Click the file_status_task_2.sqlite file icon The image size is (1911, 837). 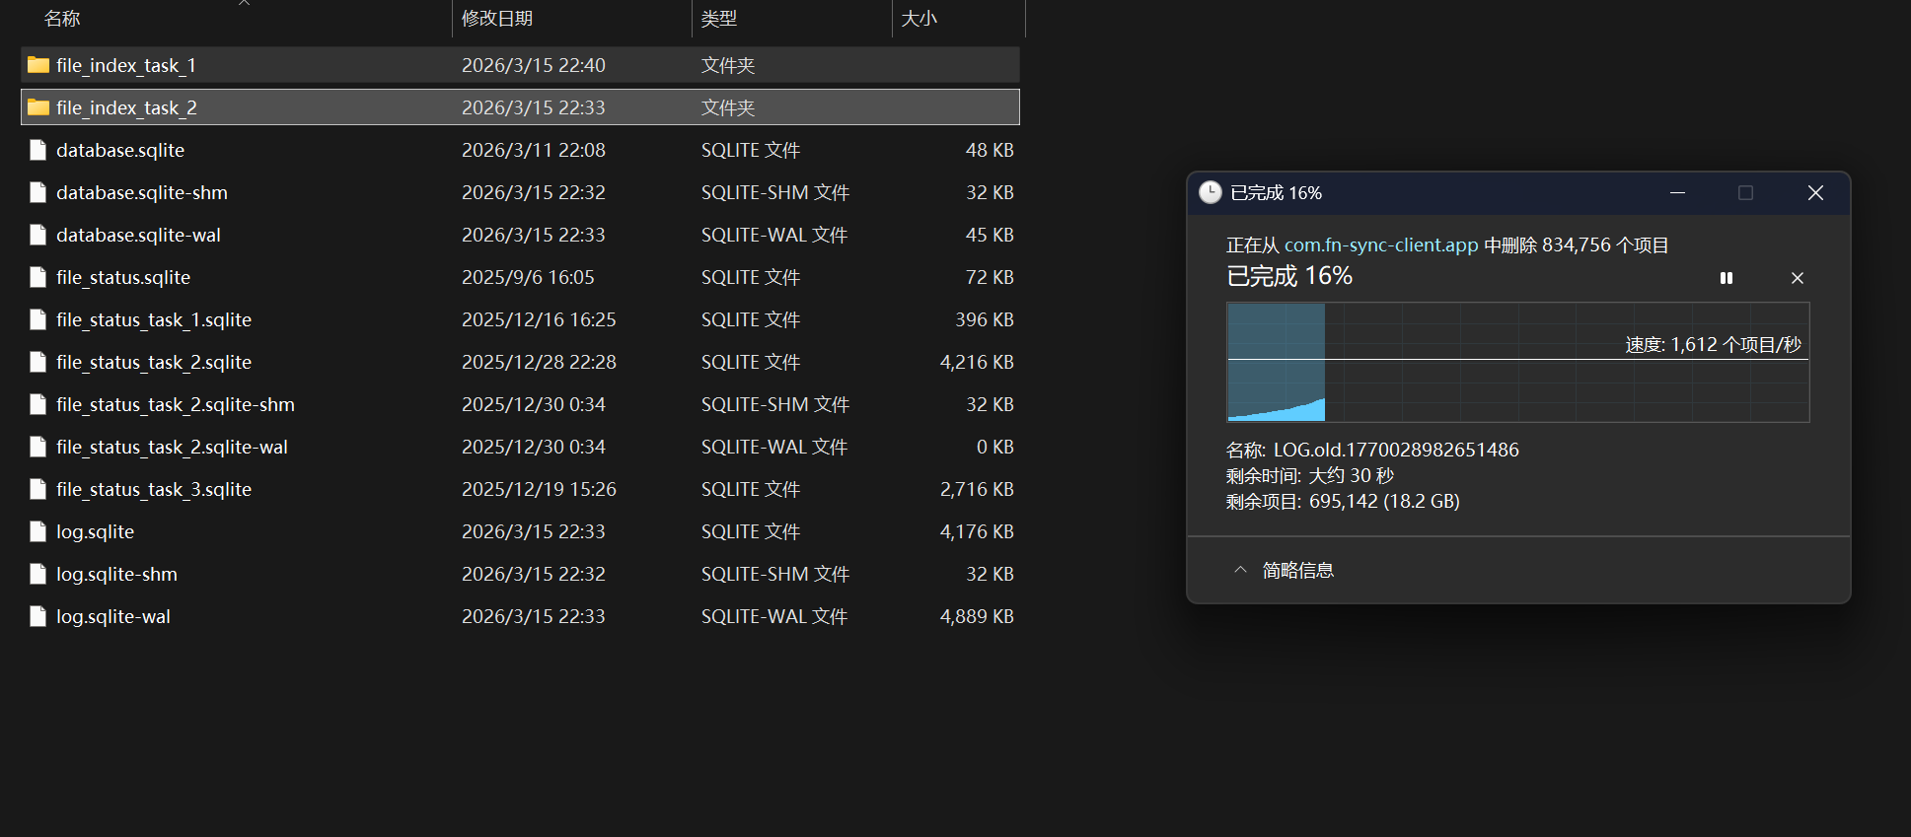tap(38, 362)
